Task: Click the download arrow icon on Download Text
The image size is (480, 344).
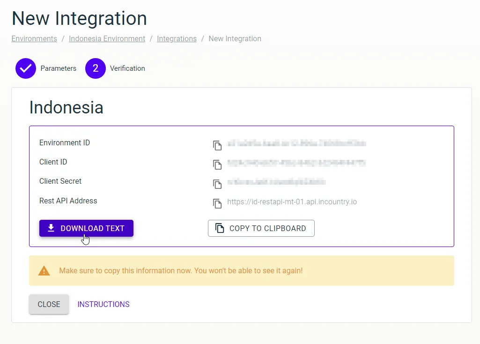Action: 50,228
